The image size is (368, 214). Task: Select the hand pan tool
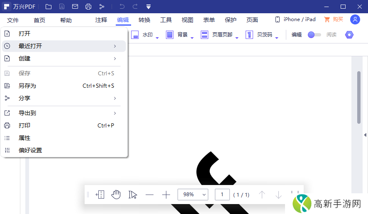tap(116, 195)
